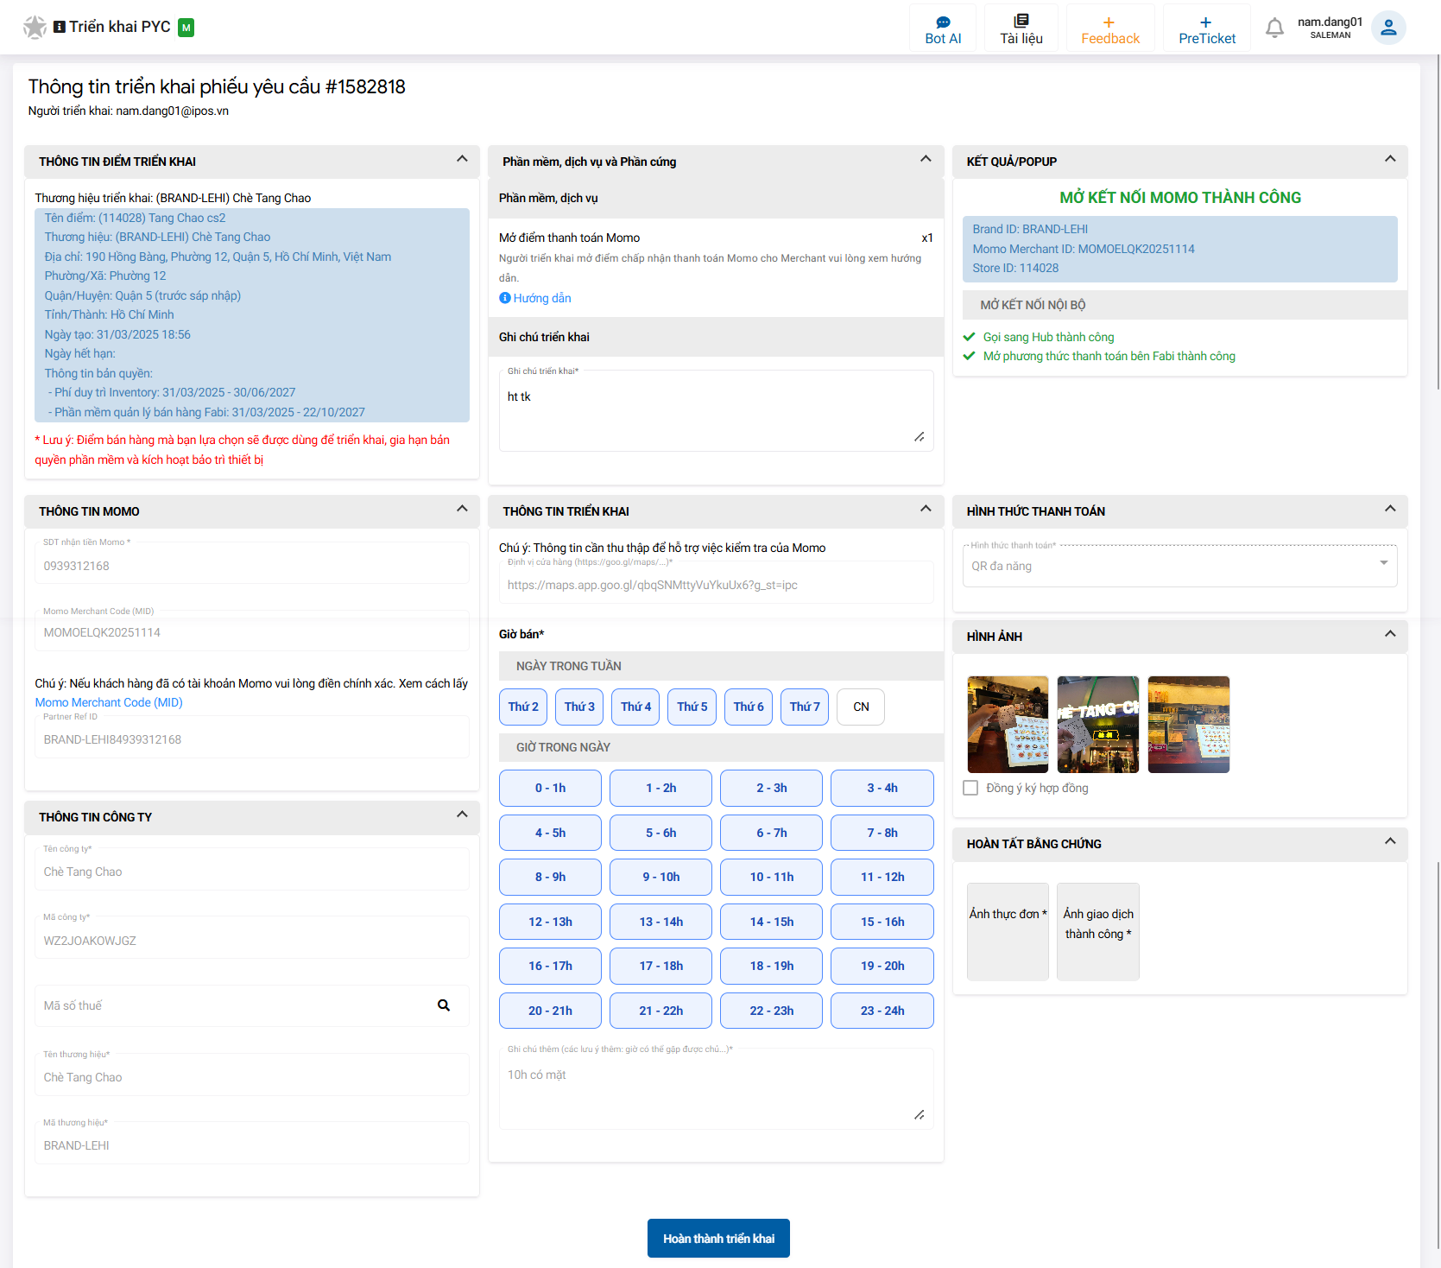Toggle the 6 - 7h time slot
Viewport: 1441px width, 1268px height.
(771, 833)
